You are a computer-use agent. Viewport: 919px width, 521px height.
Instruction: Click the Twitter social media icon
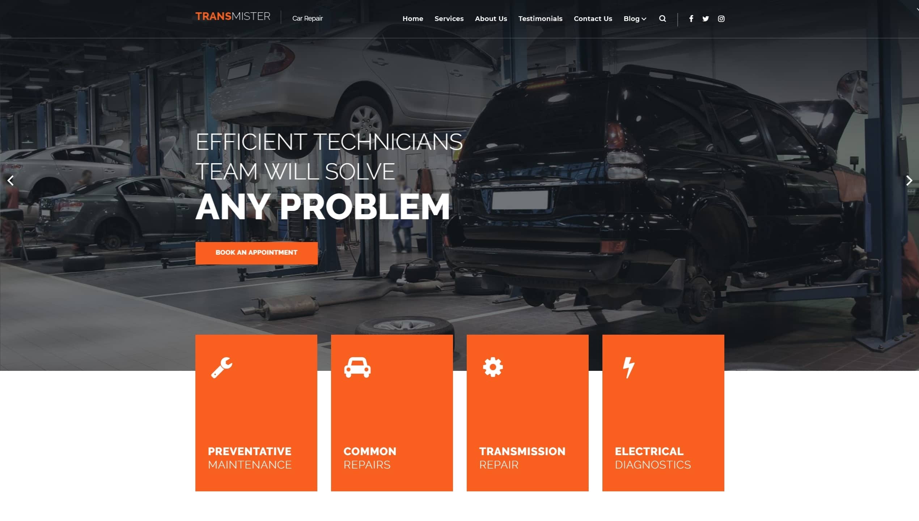tap(705, 18)
